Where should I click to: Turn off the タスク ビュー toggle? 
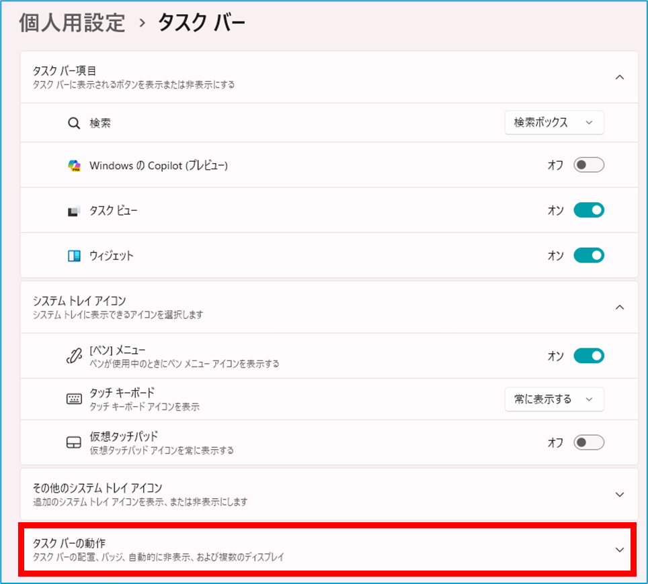588,211
